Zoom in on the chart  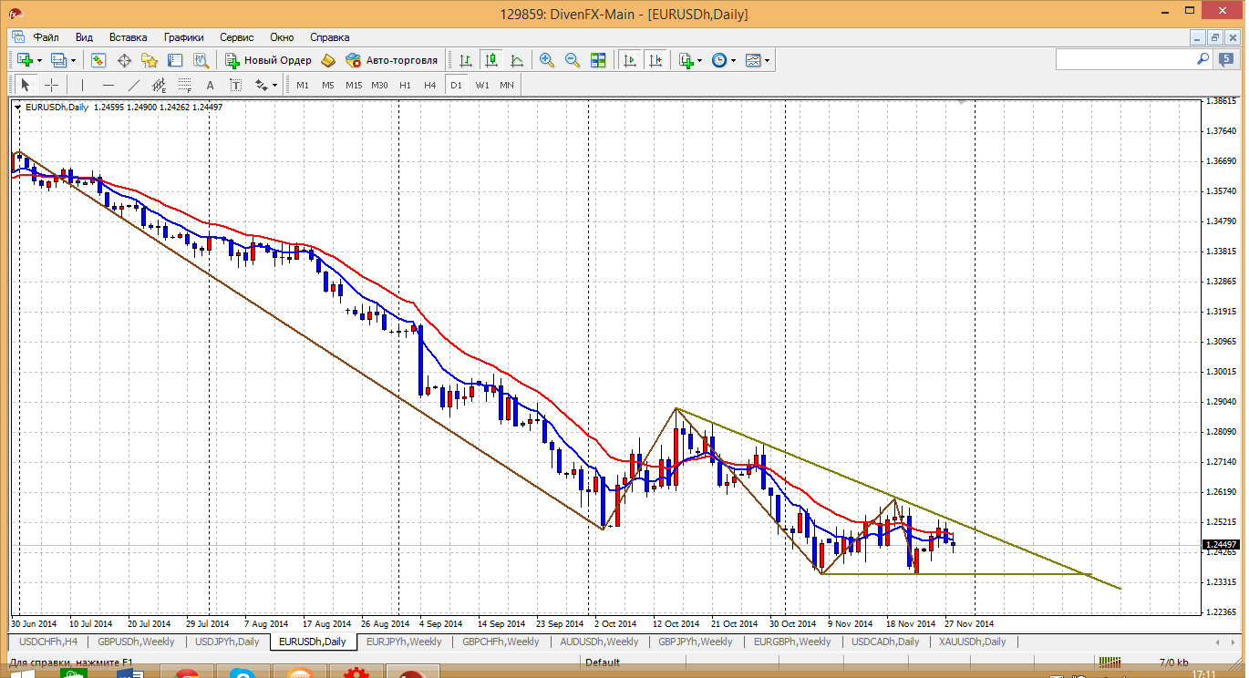[x=547, y=60]
